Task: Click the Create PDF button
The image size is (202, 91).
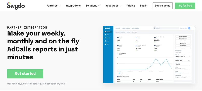Action: 183,41
